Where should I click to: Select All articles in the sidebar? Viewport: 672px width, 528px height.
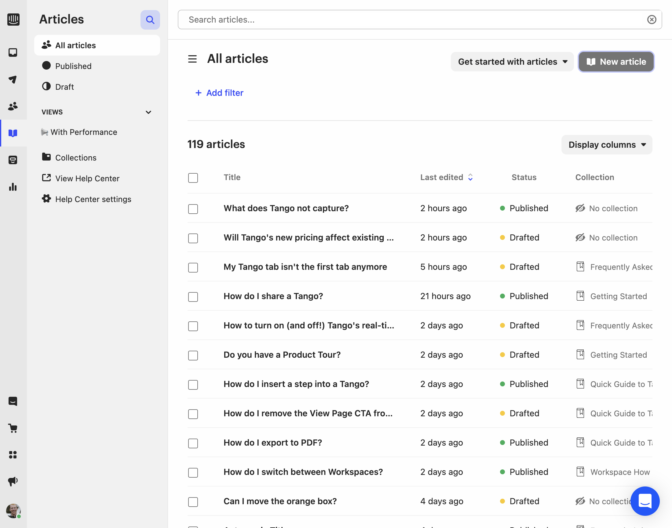pos(97,45)
